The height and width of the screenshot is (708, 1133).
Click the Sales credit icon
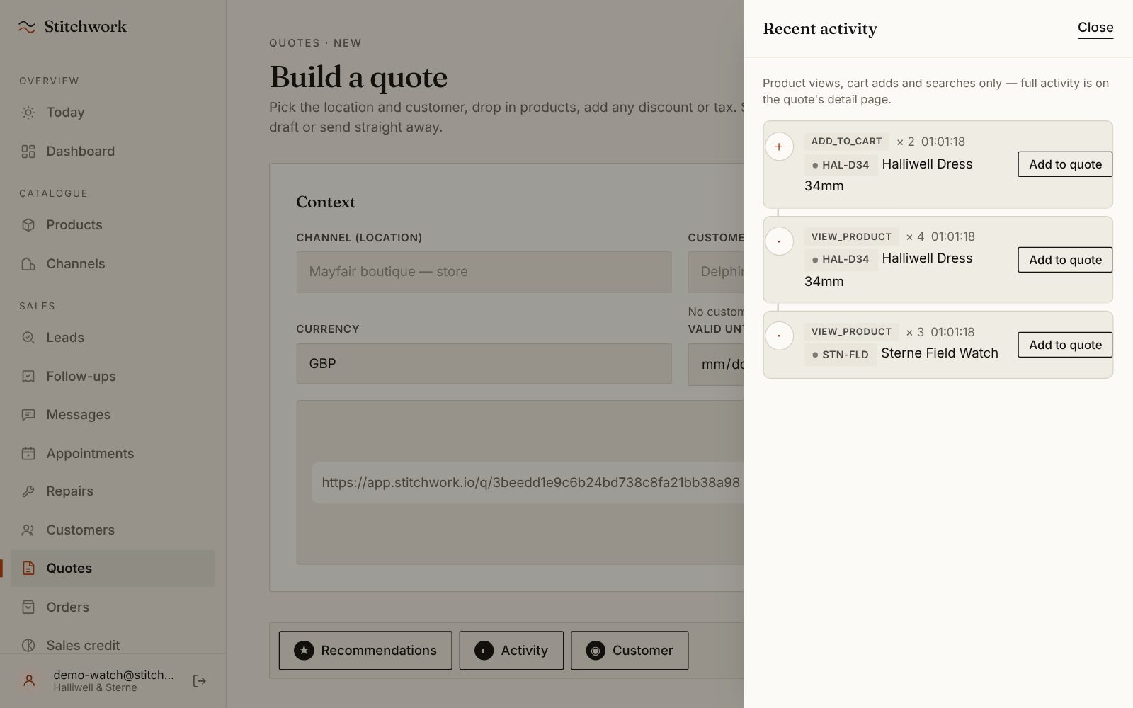pos(28,646)
